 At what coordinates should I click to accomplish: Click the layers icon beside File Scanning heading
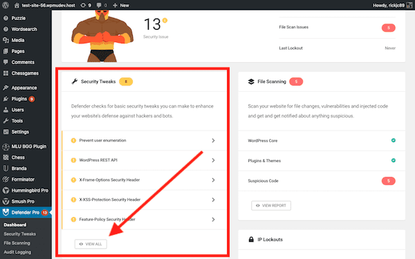(x=251, y=81)
